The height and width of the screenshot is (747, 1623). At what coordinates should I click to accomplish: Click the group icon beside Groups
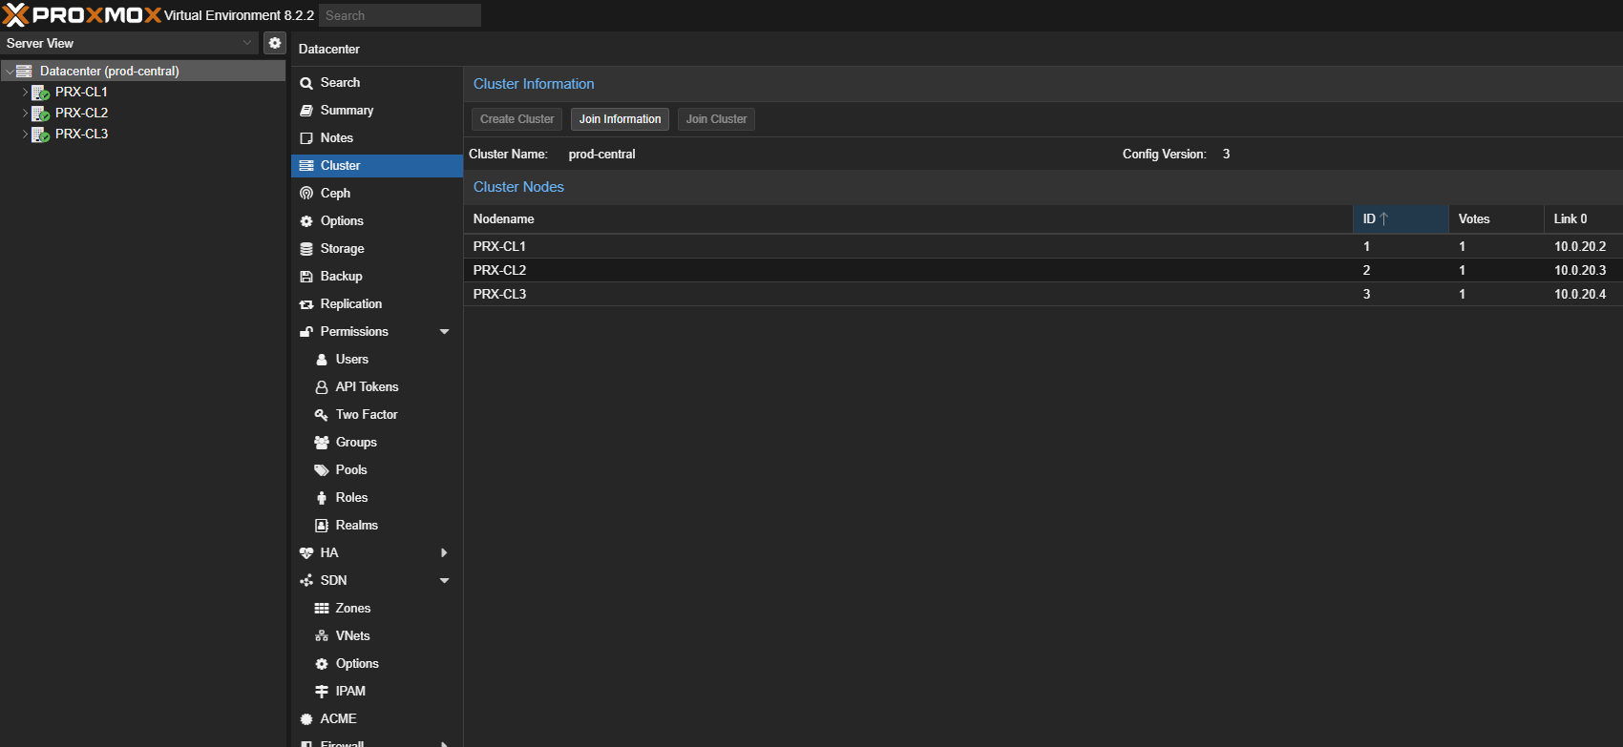tap(322, 443)
